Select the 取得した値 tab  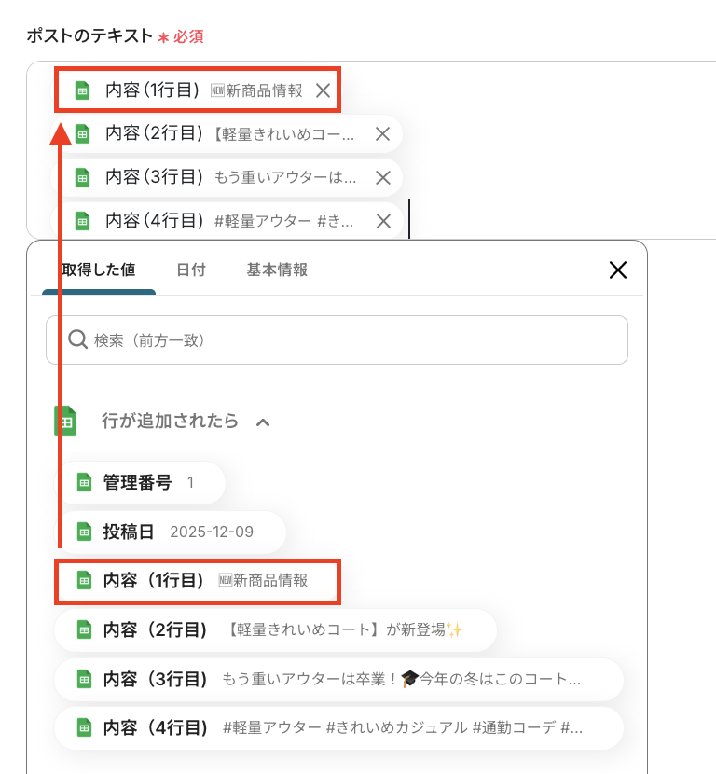click(99, 270)
